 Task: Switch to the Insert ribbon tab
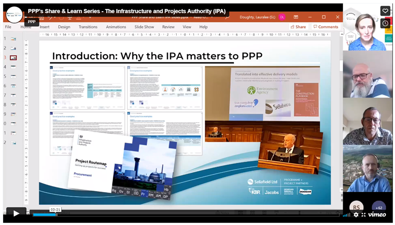click(x=45, y=27)
